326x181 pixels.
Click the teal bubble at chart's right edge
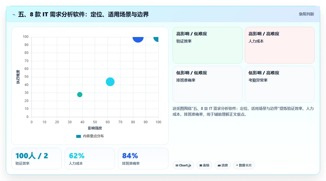click(x=156, y=39)
